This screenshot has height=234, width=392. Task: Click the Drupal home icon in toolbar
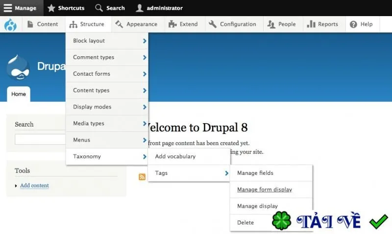10,24
